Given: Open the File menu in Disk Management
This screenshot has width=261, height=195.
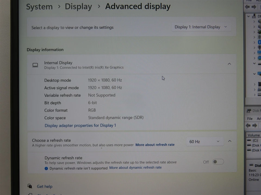Looking at the screenshot, I should tap(249, 118).
